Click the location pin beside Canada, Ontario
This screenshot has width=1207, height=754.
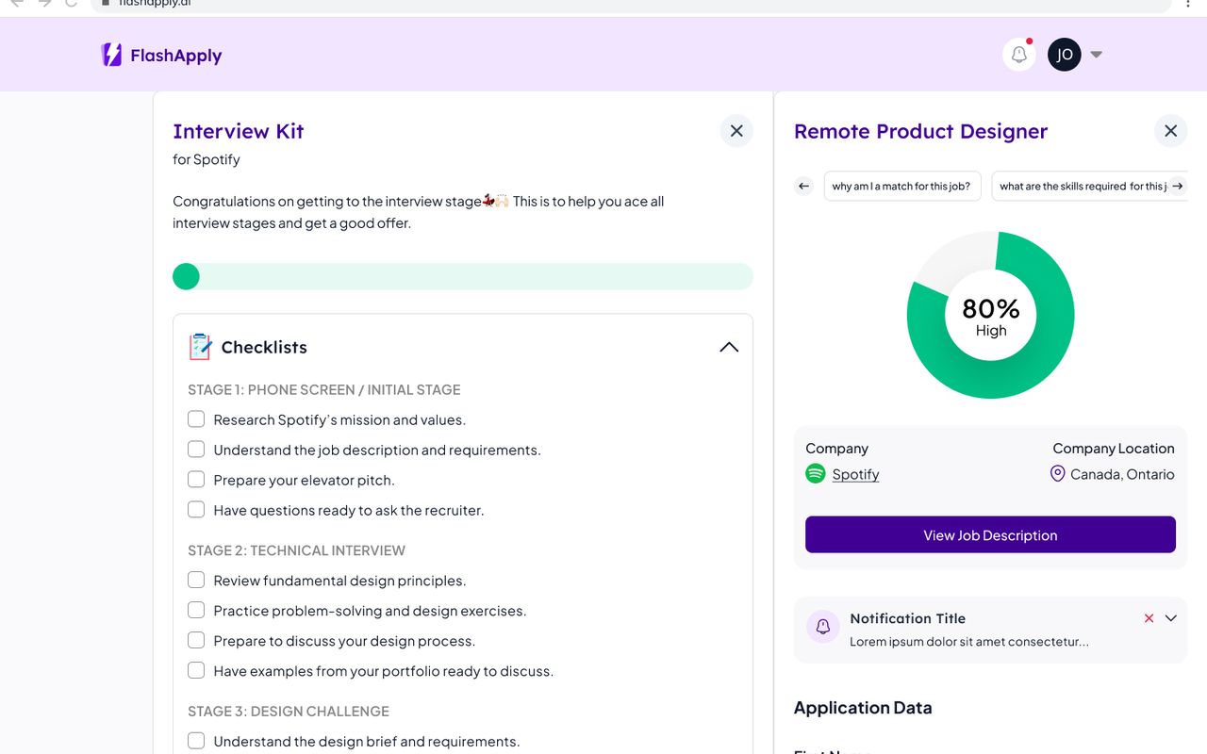[x=1057, y=473]
